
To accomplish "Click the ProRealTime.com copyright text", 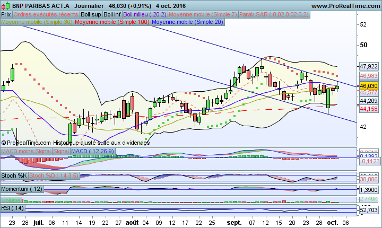I will coord(26,143).
